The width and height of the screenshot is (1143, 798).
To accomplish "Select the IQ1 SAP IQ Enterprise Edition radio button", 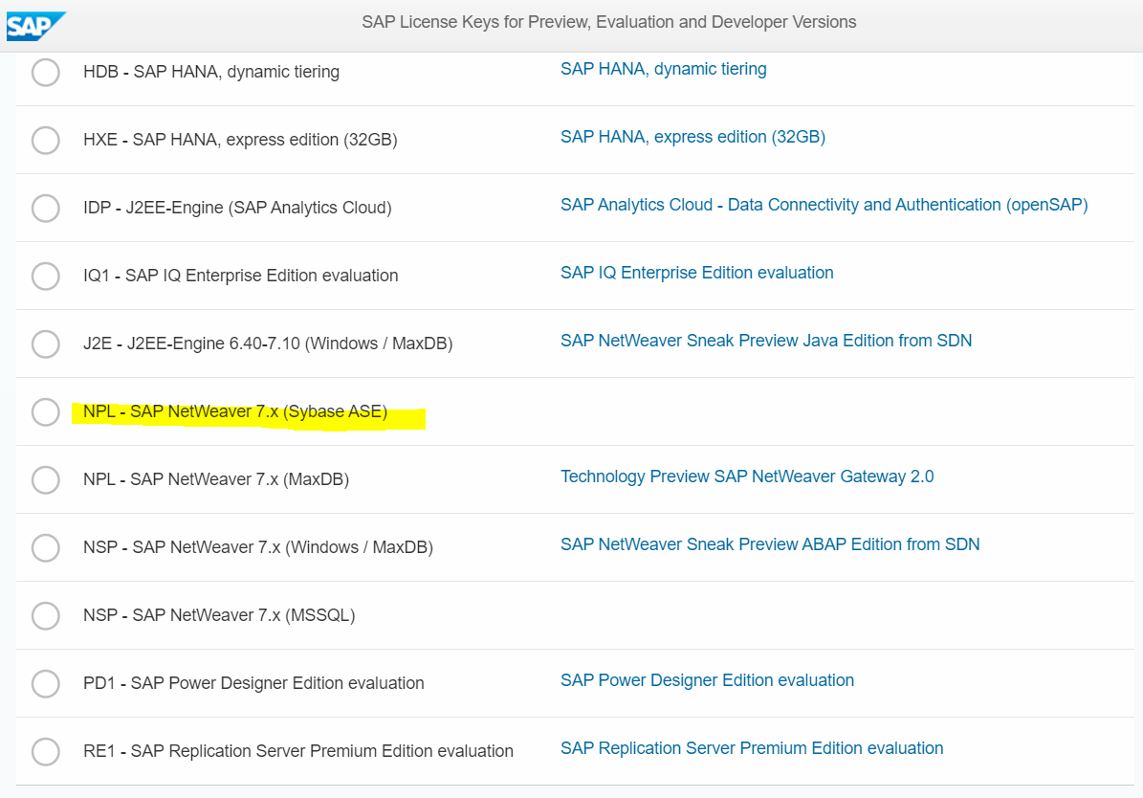I will tap(45, 276).
